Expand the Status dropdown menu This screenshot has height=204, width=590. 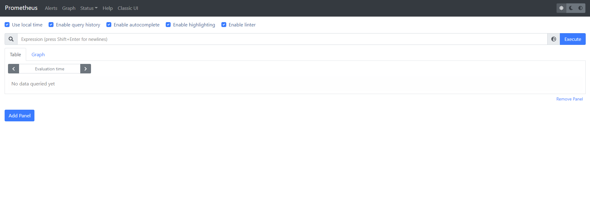coord(89,8)
